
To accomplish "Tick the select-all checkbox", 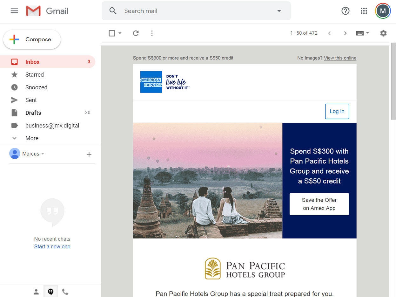I will (x=112, y=33).
